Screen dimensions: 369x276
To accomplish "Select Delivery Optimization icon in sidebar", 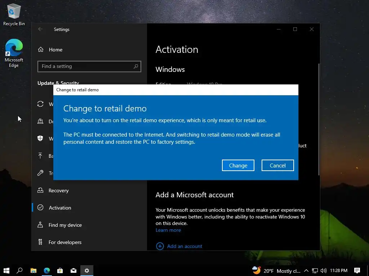I will pyautogui.click(x=40, y=121).
